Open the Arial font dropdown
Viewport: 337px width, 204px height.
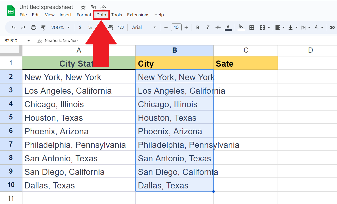pos(144,28)
